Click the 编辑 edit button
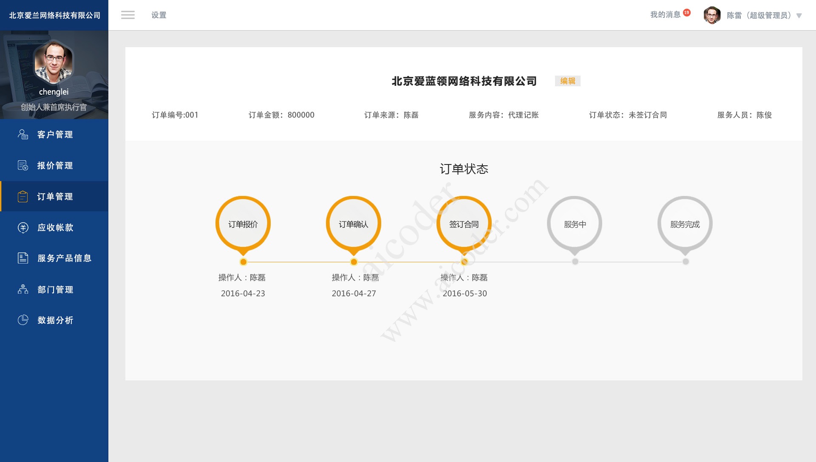 (568, 81)
